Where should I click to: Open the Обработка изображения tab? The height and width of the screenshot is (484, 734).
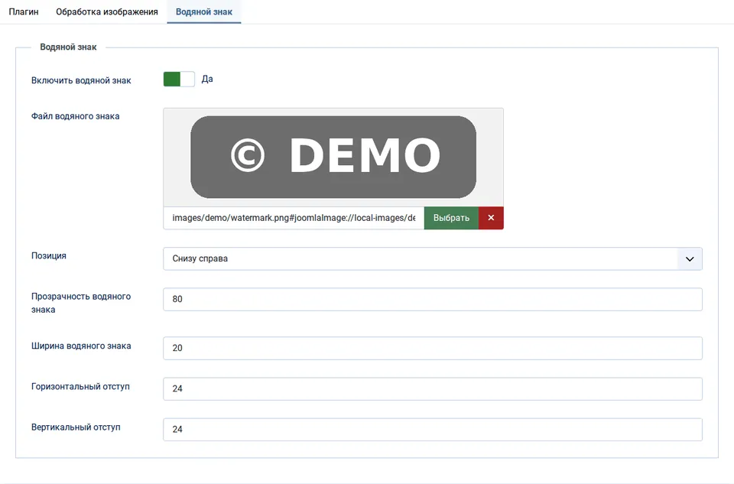click(x=107, y=11)
